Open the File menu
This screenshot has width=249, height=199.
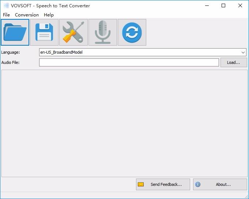click(6, 15)
